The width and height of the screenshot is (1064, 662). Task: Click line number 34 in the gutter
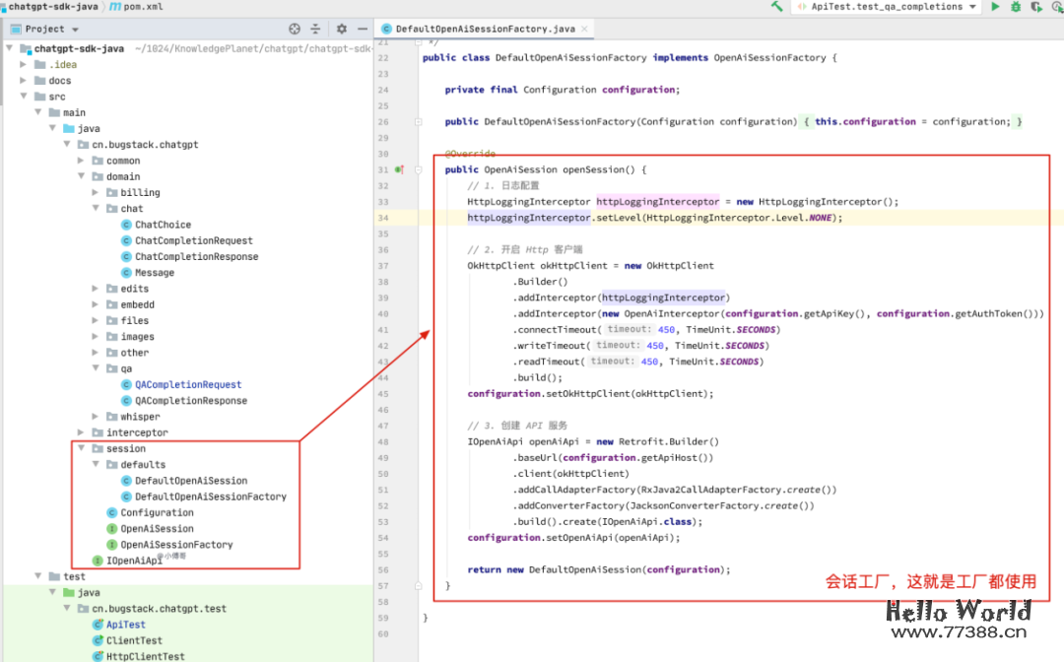(382, 218)
